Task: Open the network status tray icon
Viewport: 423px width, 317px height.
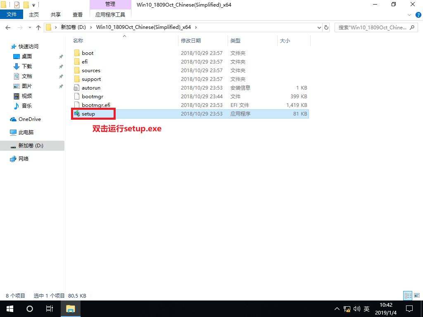Action: coord(347,309)
